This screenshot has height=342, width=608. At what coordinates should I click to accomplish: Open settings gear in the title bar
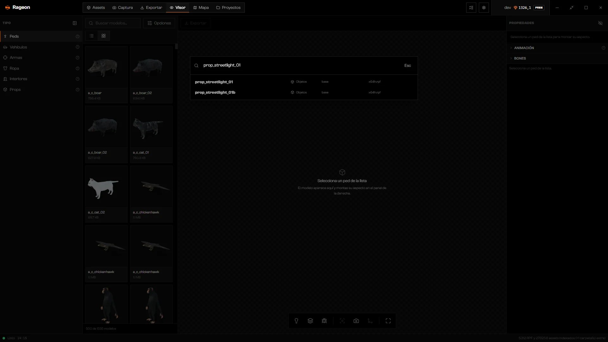point(484,8)
